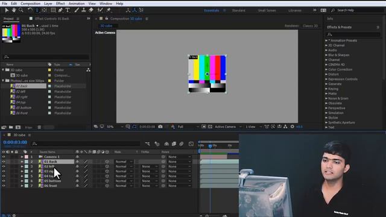The width and height of the screenshot is (386, 217).
Task: Expand the 06 front layer properties
Action: pyautogui.click(x=22, y=186)
